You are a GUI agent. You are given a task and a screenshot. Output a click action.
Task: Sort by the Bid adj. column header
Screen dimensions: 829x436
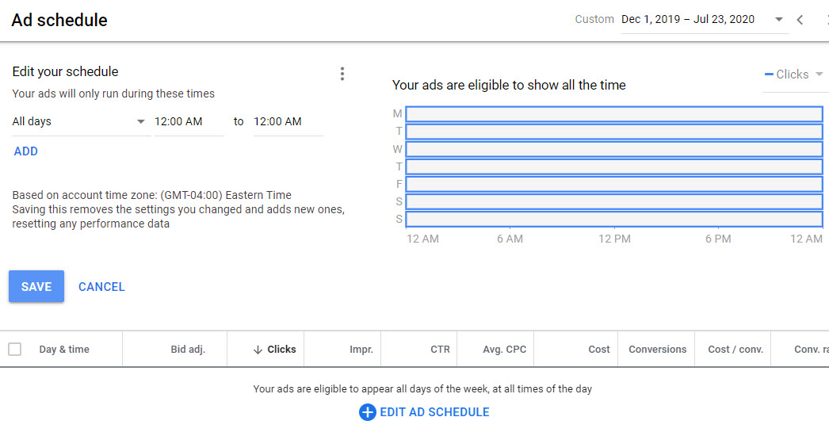(188, 350)
